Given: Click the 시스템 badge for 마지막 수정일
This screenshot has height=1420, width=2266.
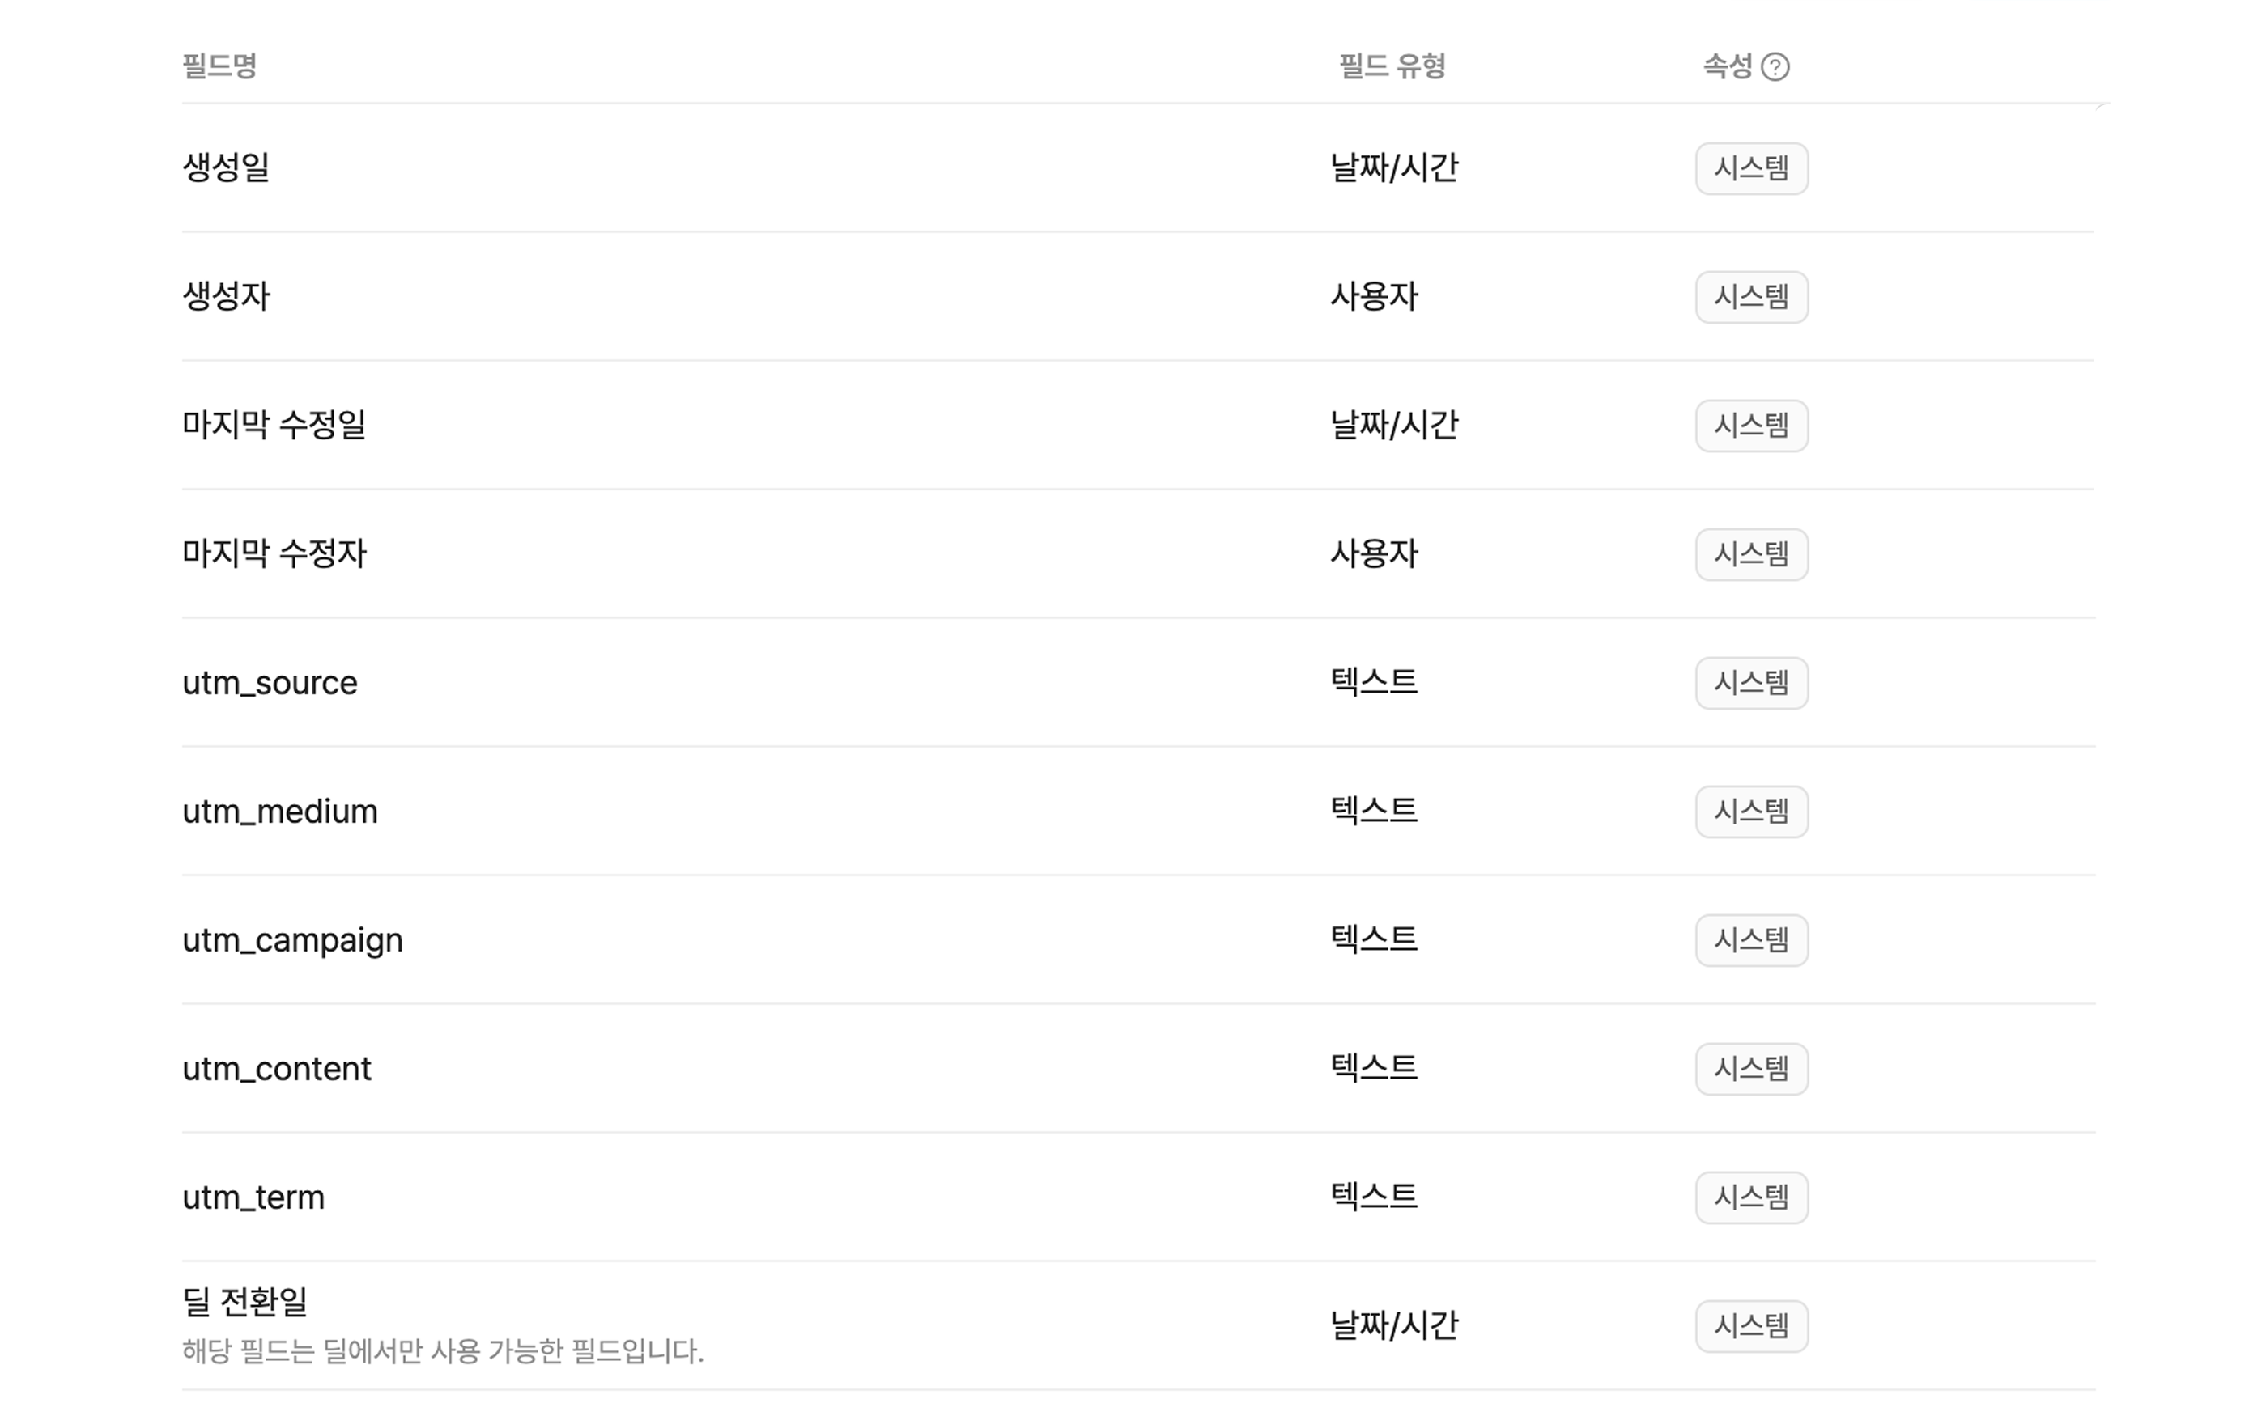Looking at the screenshot, I should pos(1751,426).
